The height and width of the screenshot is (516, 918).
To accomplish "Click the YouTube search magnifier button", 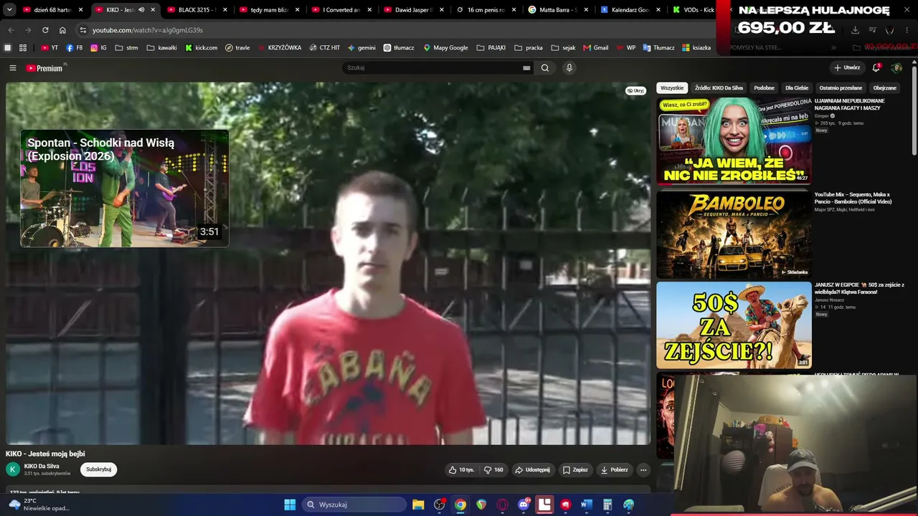I will tap(545, 68).
